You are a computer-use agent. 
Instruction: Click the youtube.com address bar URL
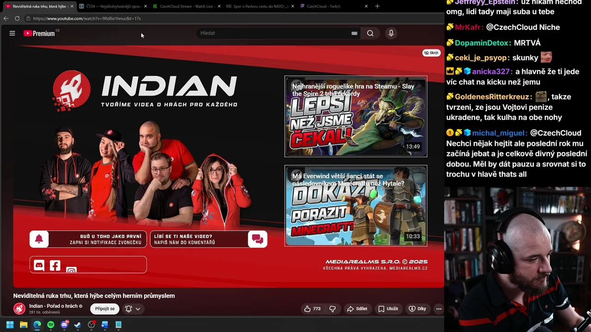click(87, 18)
